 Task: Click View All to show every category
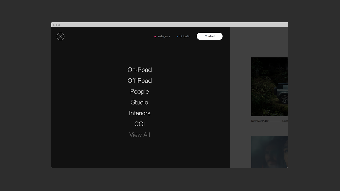pyautogui.click(x=140, y=135)
